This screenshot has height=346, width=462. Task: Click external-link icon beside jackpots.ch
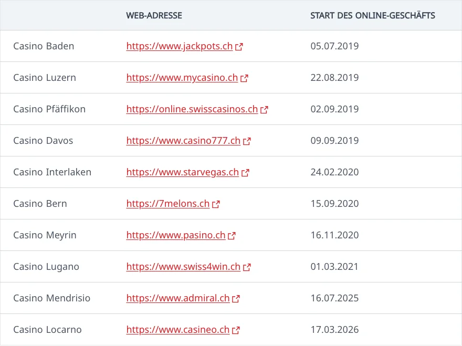pyautogui.click(x=239, y=47)
